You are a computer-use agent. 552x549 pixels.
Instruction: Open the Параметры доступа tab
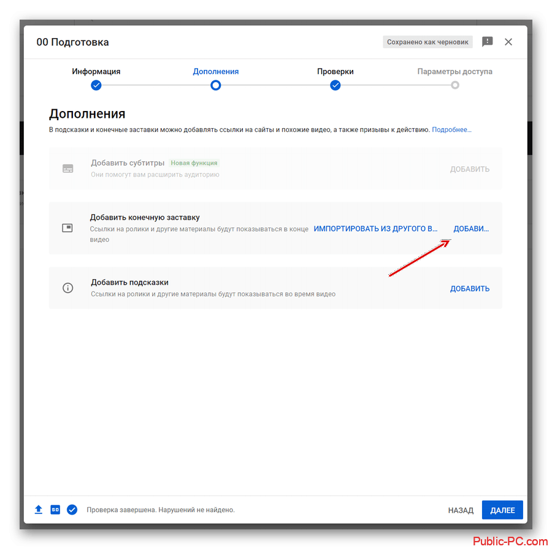[x=454, y=71]
